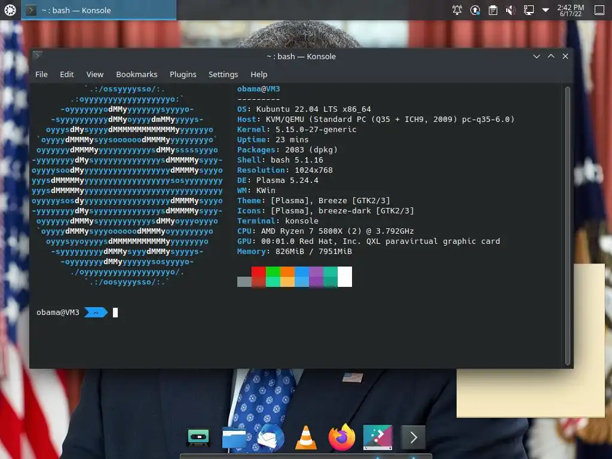Open the clipboard tray icon
The height and width of the screenshot is (459, 612).
pos(493,10)
